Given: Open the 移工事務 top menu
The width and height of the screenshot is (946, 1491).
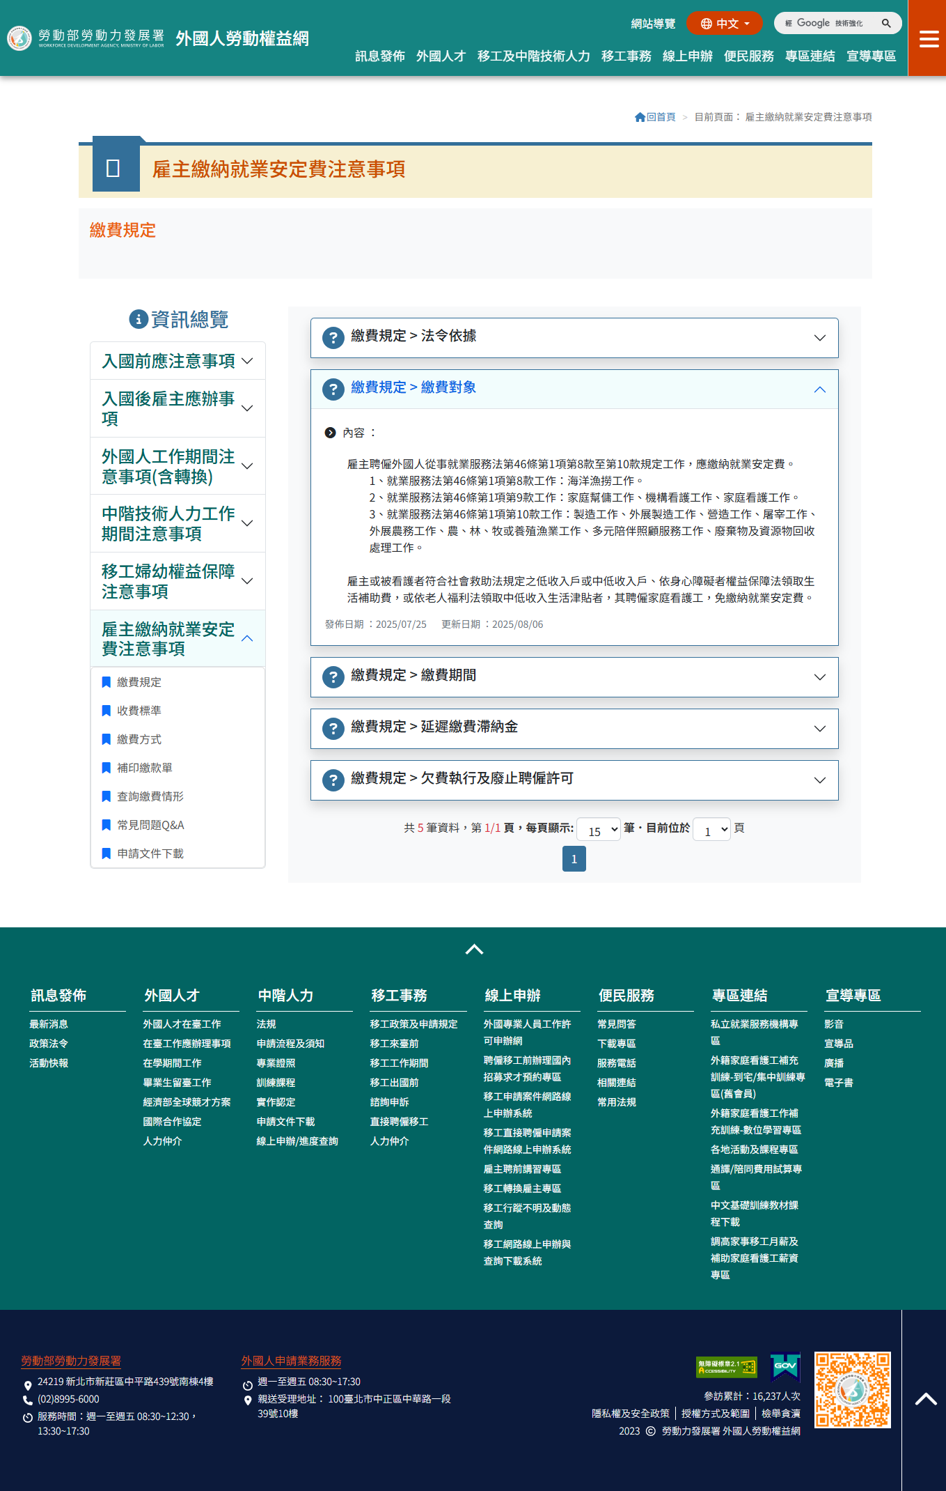Looking at the screenshot, I should [x=626, y=56].
